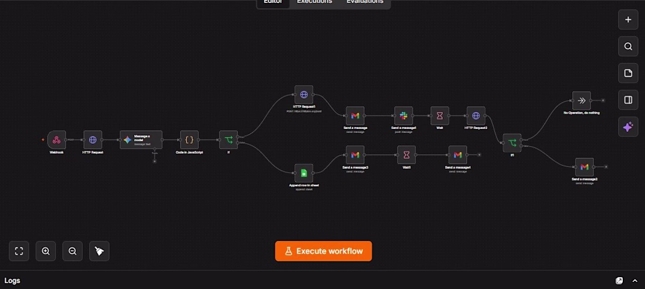
Task: Switch to the Evaluations tab
Action: pyautogui.click(x=365, y=2)
